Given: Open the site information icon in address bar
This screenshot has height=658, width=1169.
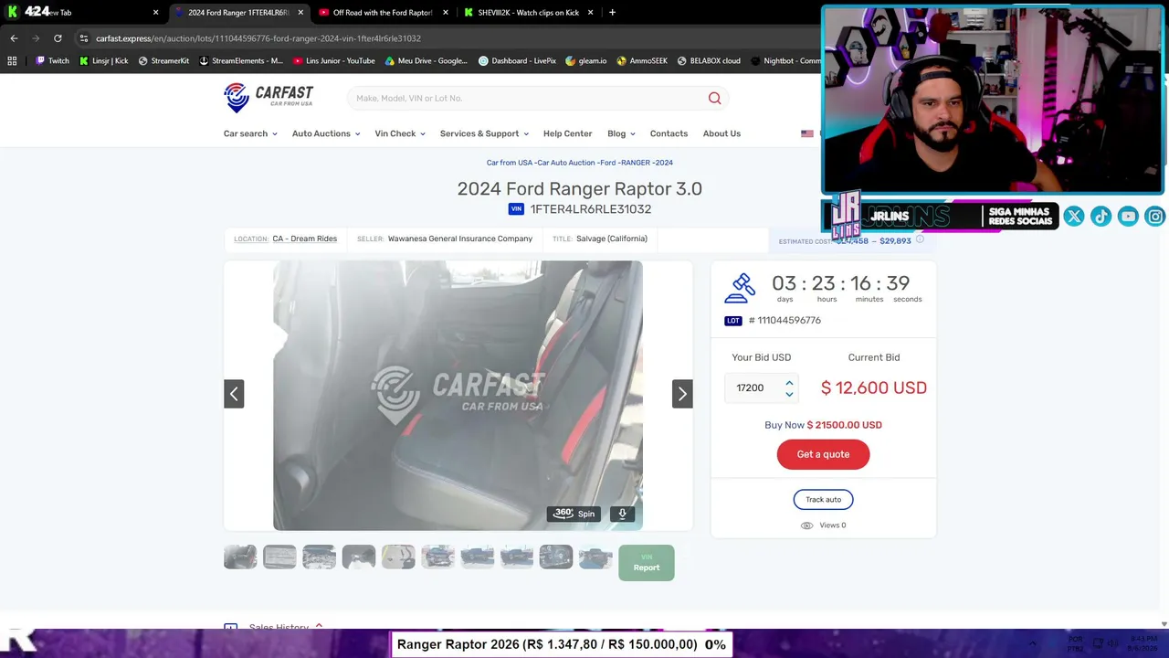Looking at the screenshot, I should (83, 38).
